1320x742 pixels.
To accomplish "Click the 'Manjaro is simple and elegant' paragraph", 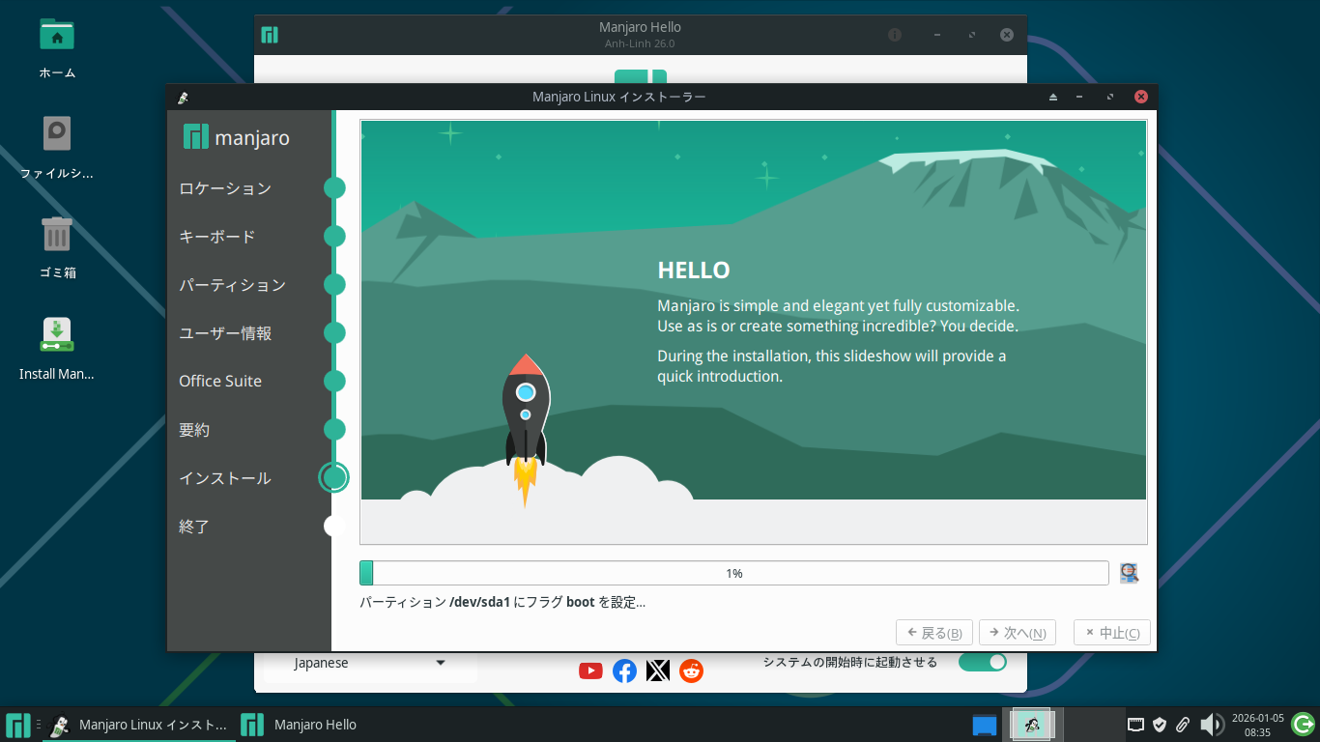I will click(839, 316).
